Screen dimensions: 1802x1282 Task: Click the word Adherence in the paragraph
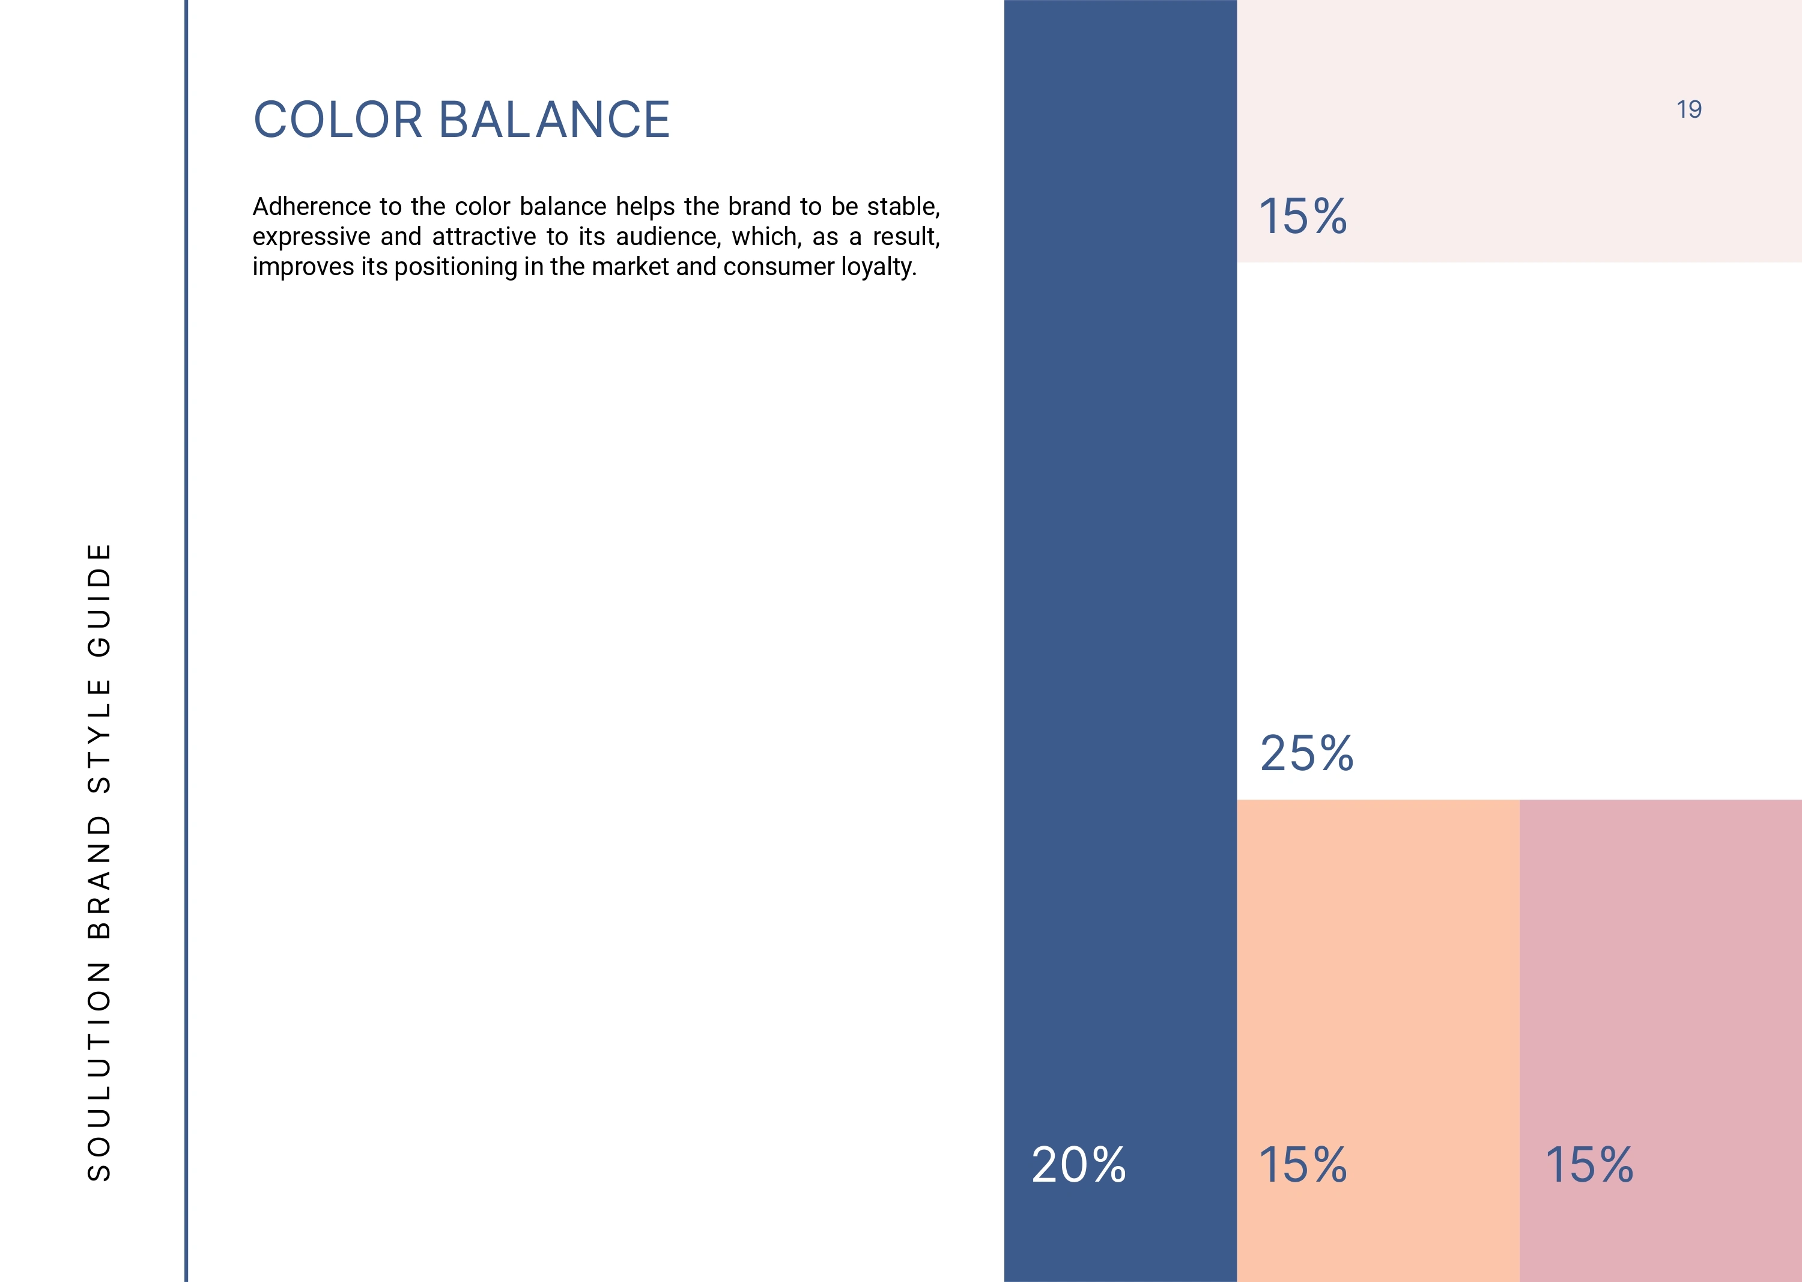pos(311,207)
